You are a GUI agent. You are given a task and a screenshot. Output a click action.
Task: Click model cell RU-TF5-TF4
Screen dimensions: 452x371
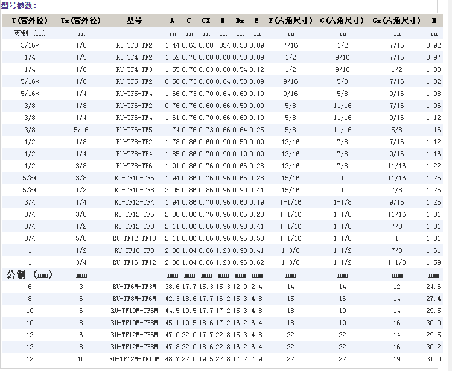coord(134,94)
